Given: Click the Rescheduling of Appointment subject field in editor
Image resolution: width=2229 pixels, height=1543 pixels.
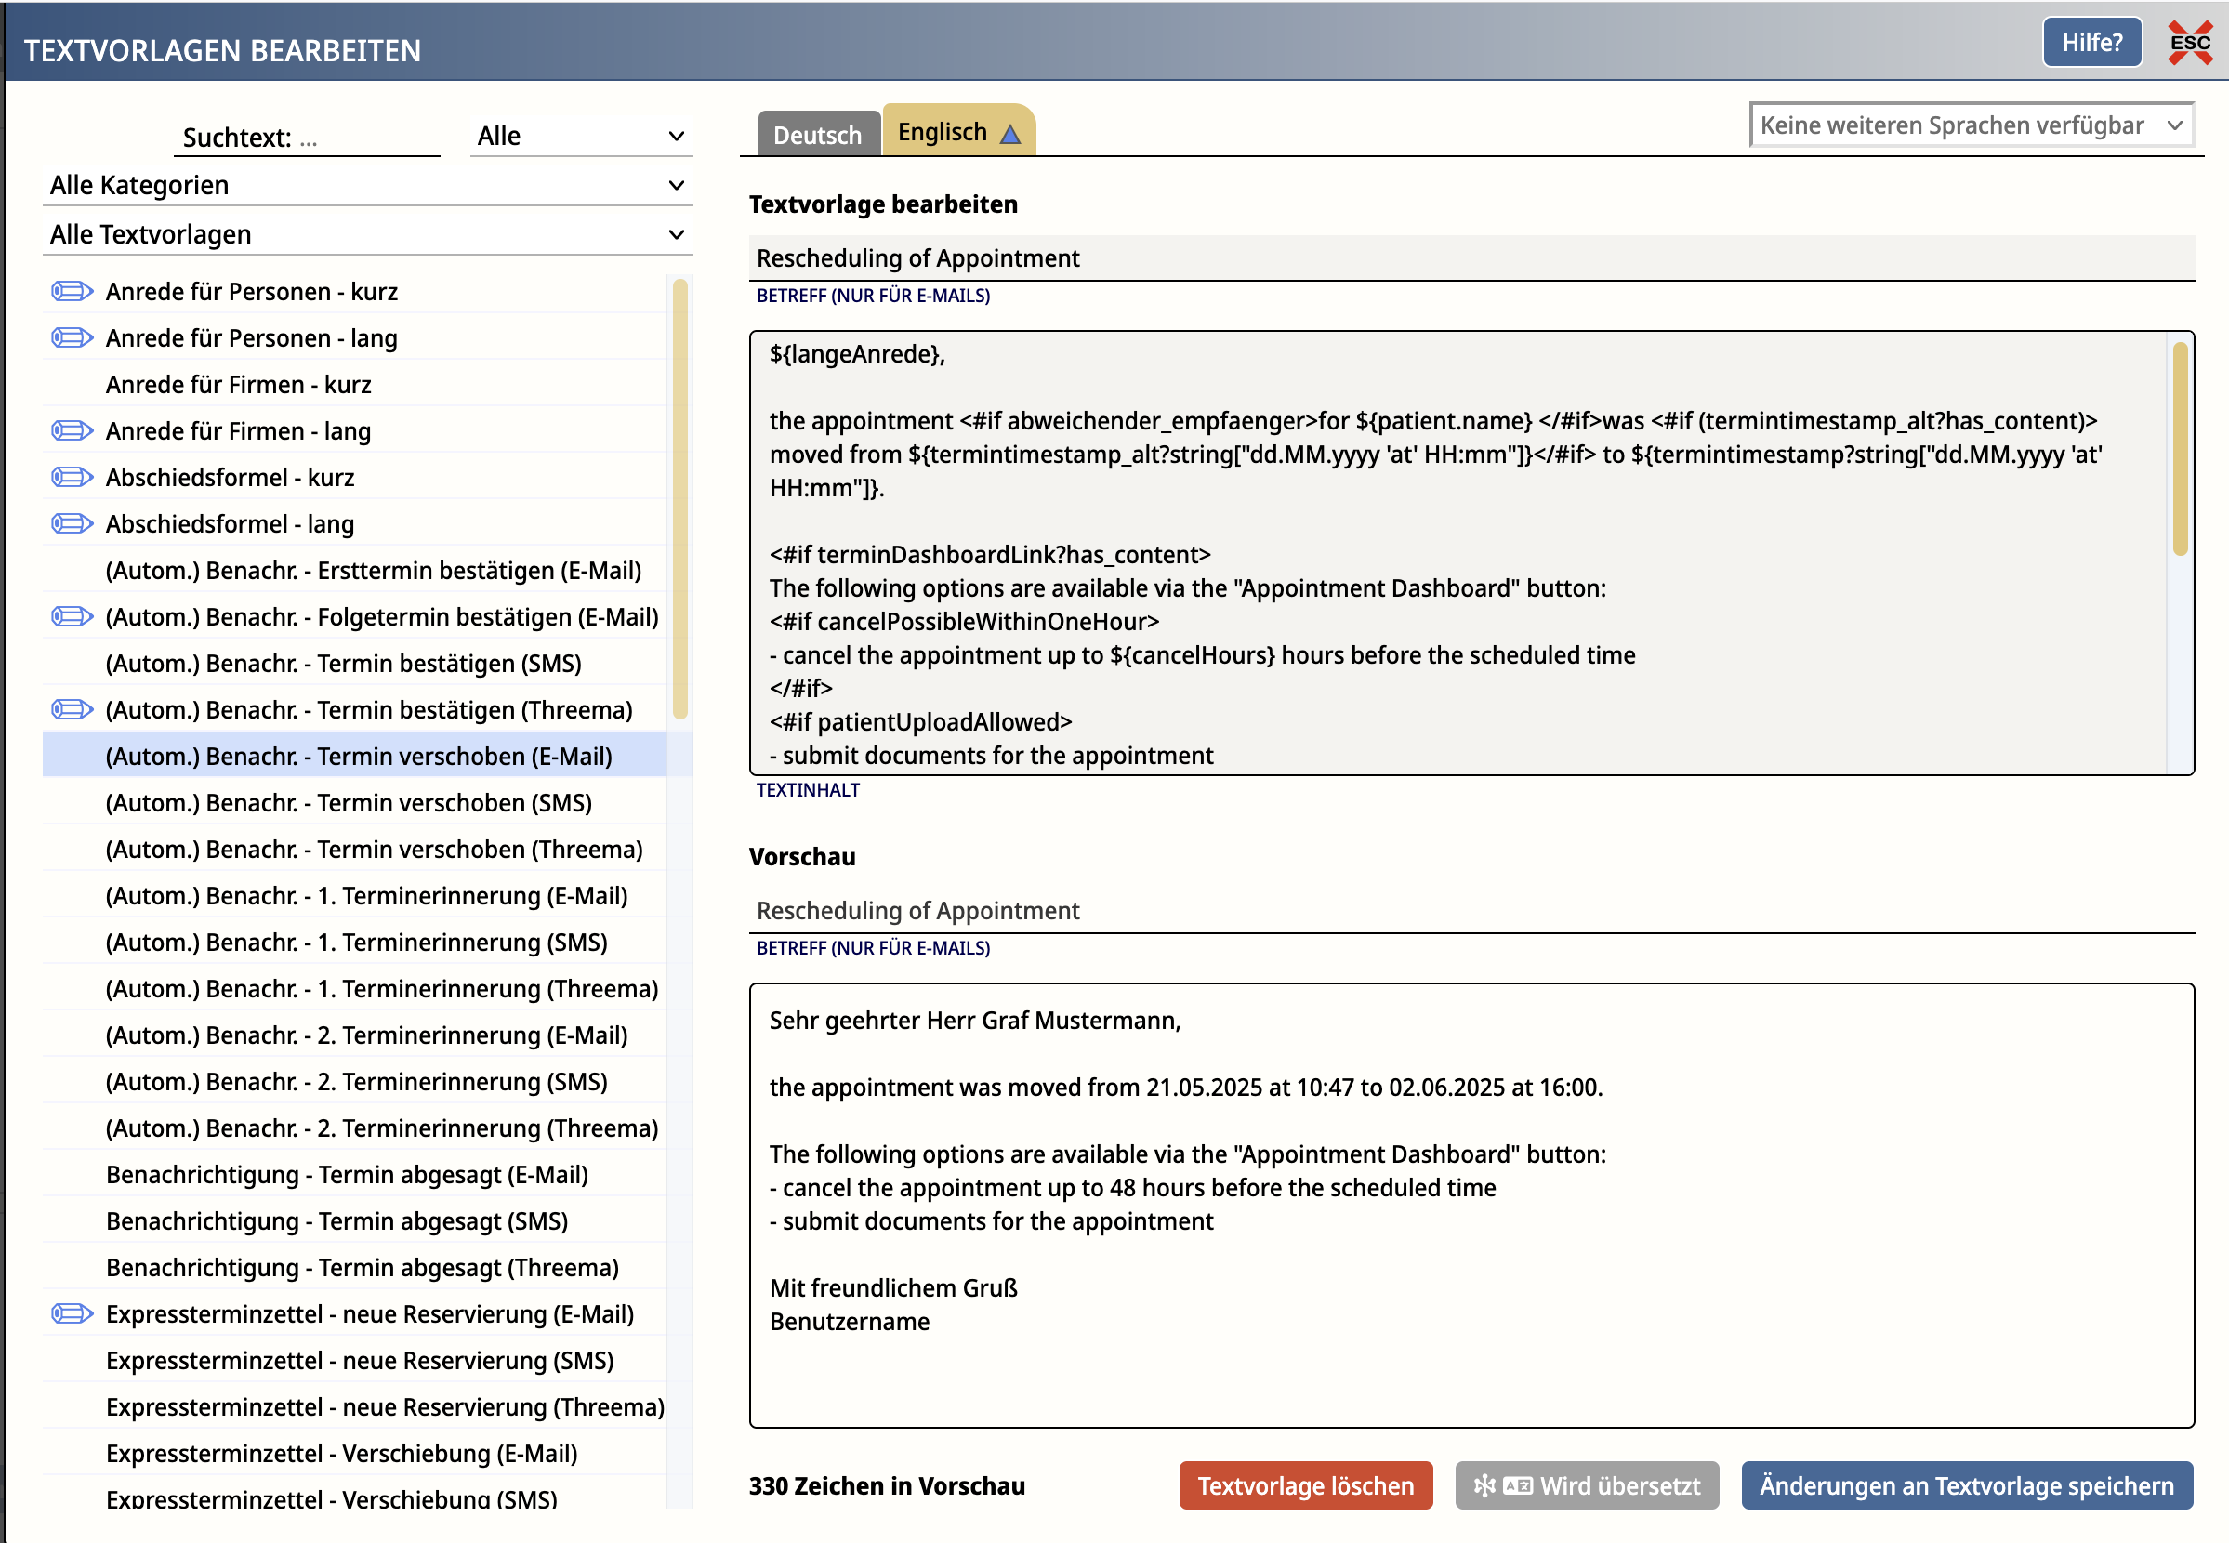Looking at the screenshot, I should [x=1472, y=258].
